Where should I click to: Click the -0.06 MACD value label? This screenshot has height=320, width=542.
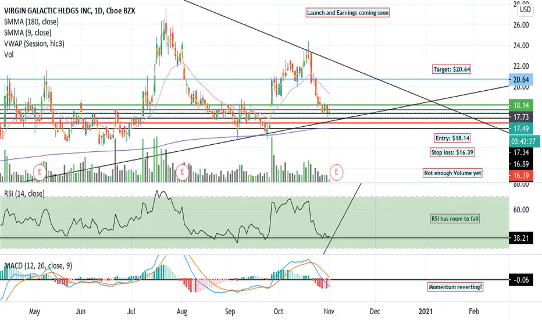coord(521,279)
